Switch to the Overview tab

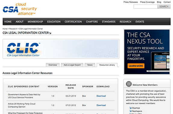(x=53, y=65)
